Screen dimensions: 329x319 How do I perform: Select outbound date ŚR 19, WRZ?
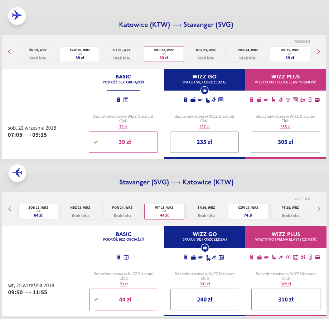point(38,54)
